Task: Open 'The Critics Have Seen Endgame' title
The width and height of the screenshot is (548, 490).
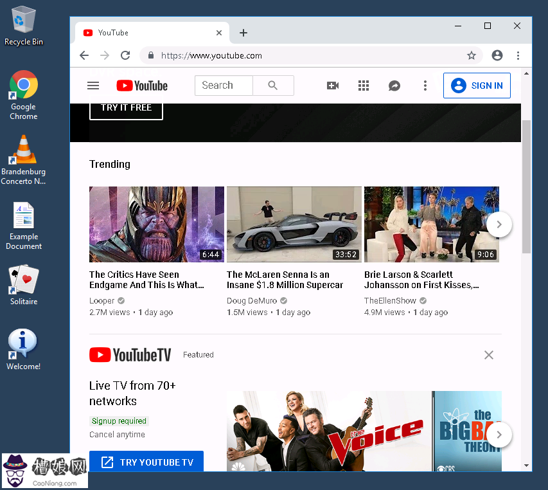Action: pyautogui.click(x=146, y=280)
